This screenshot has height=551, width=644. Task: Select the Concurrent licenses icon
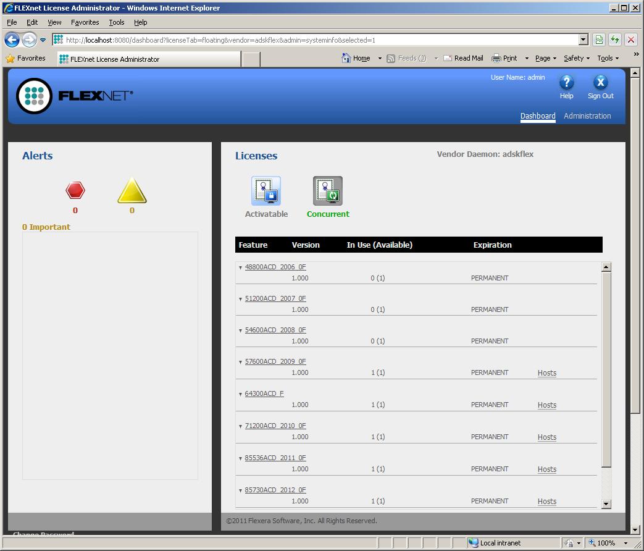coord(328,191)
